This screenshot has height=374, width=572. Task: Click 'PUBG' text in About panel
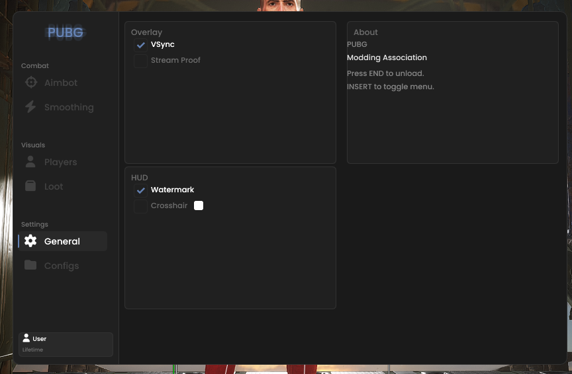[357, 44]
